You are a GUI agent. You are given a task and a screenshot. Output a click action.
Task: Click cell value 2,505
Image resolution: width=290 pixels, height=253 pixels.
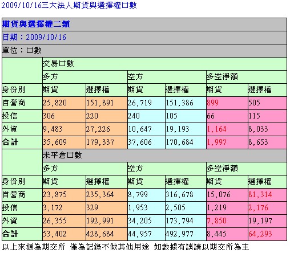pyautogui.click(x=175, y=207)
